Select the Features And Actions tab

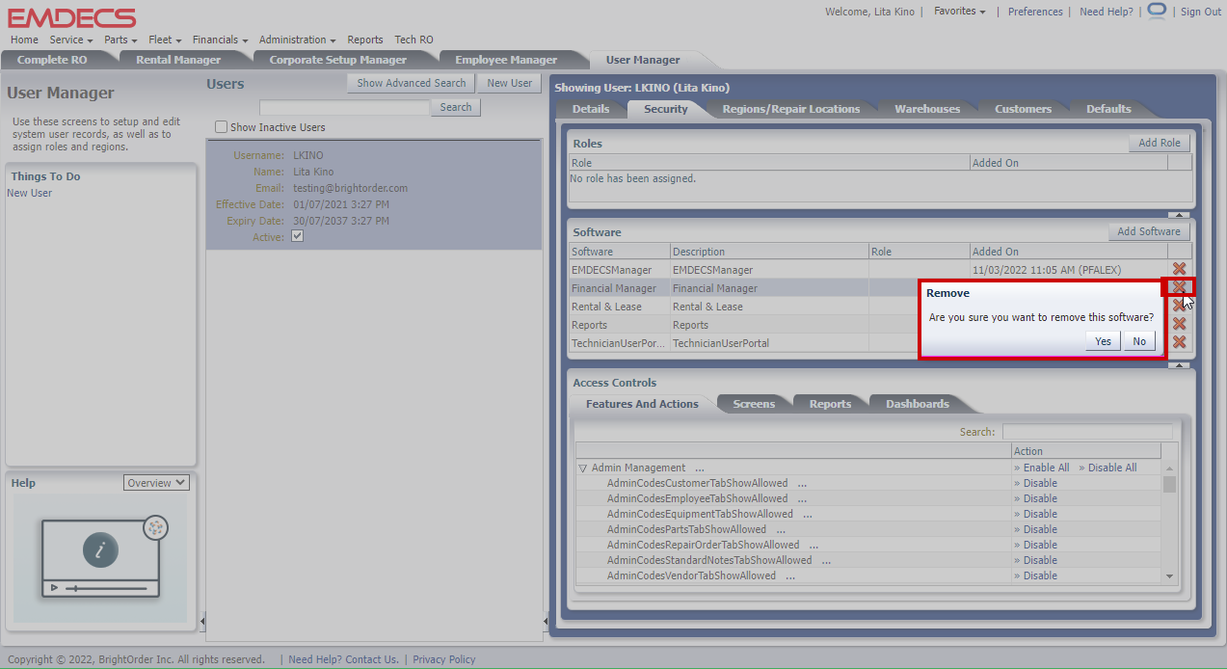pos(642,404)
